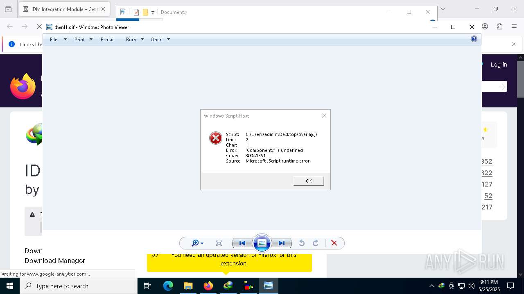This screenshot has height=294, width=524.
Task: Click the red error icon in the dialog
Action: (x=216, y=138)
